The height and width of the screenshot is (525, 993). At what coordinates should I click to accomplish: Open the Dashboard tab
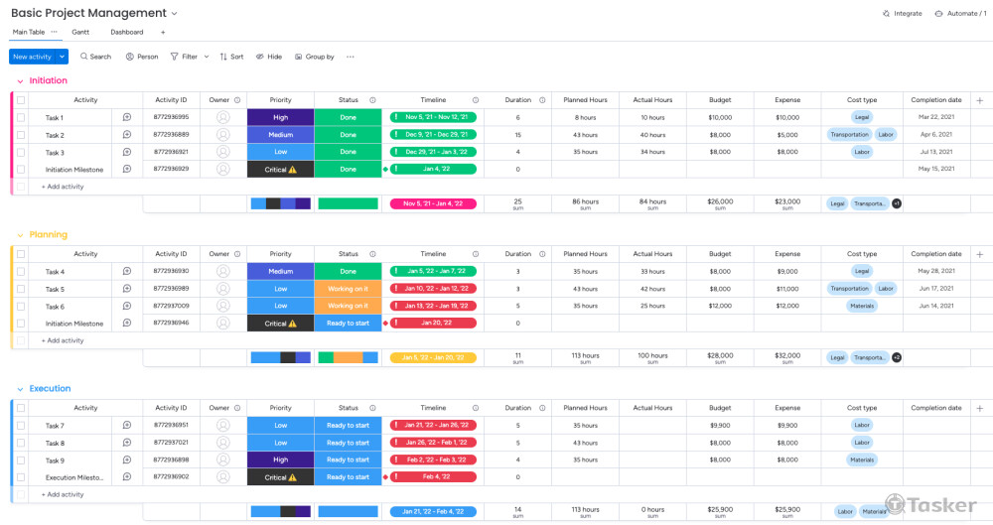(126, 32)
